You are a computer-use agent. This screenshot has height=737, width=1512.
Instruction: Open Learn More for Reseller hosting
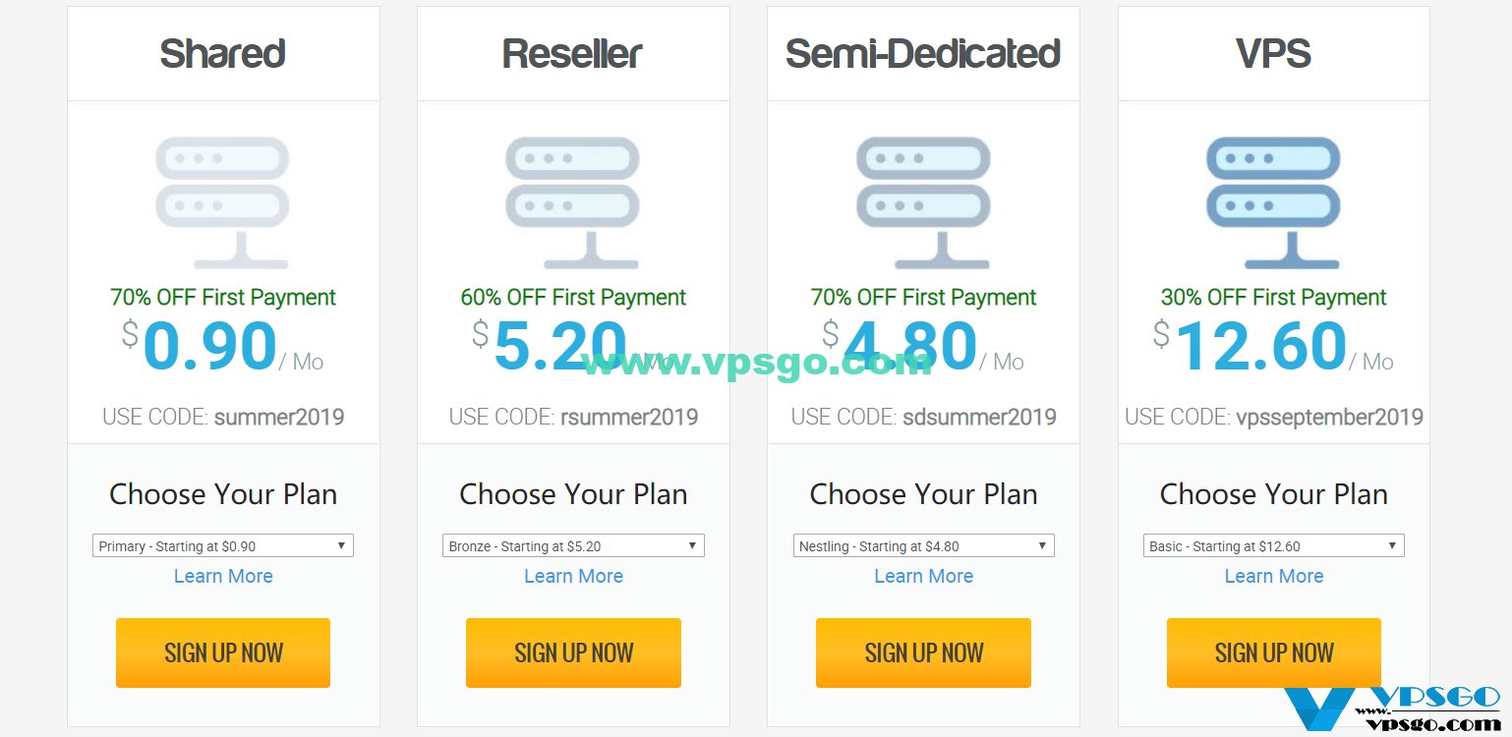(573, 576)
